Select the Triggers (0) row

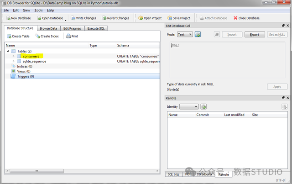83,76
